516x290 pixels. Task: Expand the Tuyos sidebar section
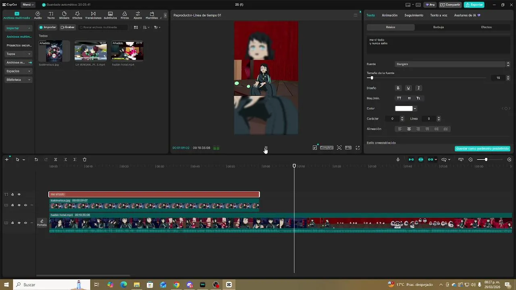[19, 54]
